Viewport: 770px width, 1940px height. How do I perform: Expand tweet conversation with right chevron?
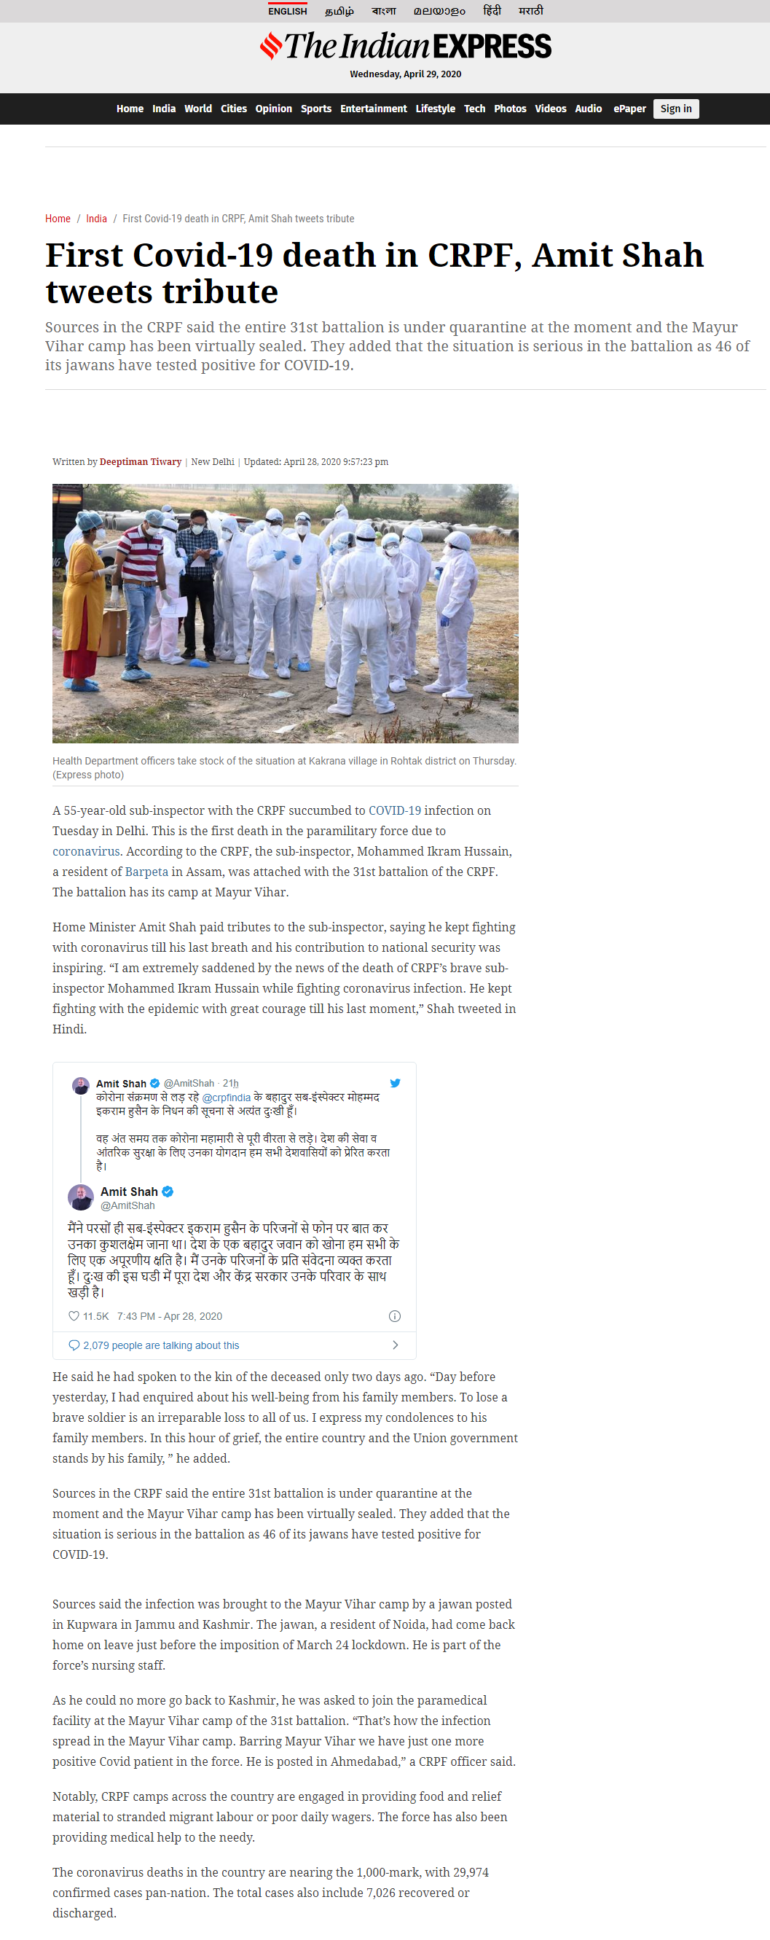[x=395, y=1345]
